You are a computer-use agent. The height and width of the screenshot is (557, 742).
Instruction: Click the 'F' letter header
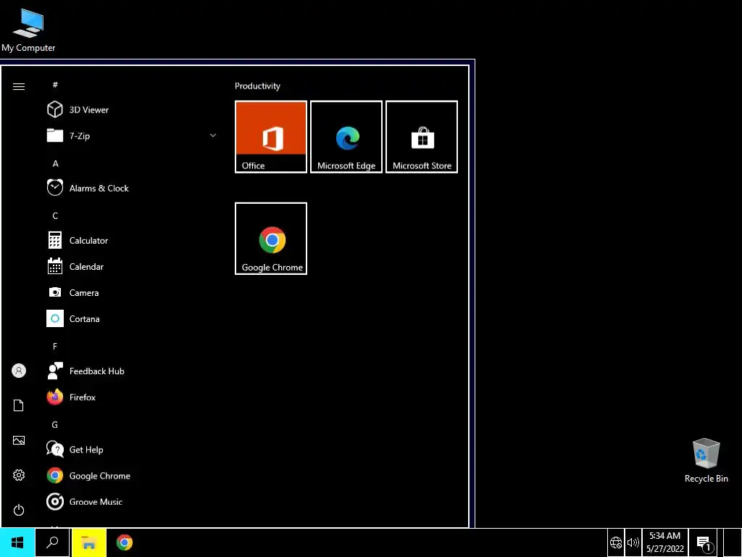click(x=55, y=346)
